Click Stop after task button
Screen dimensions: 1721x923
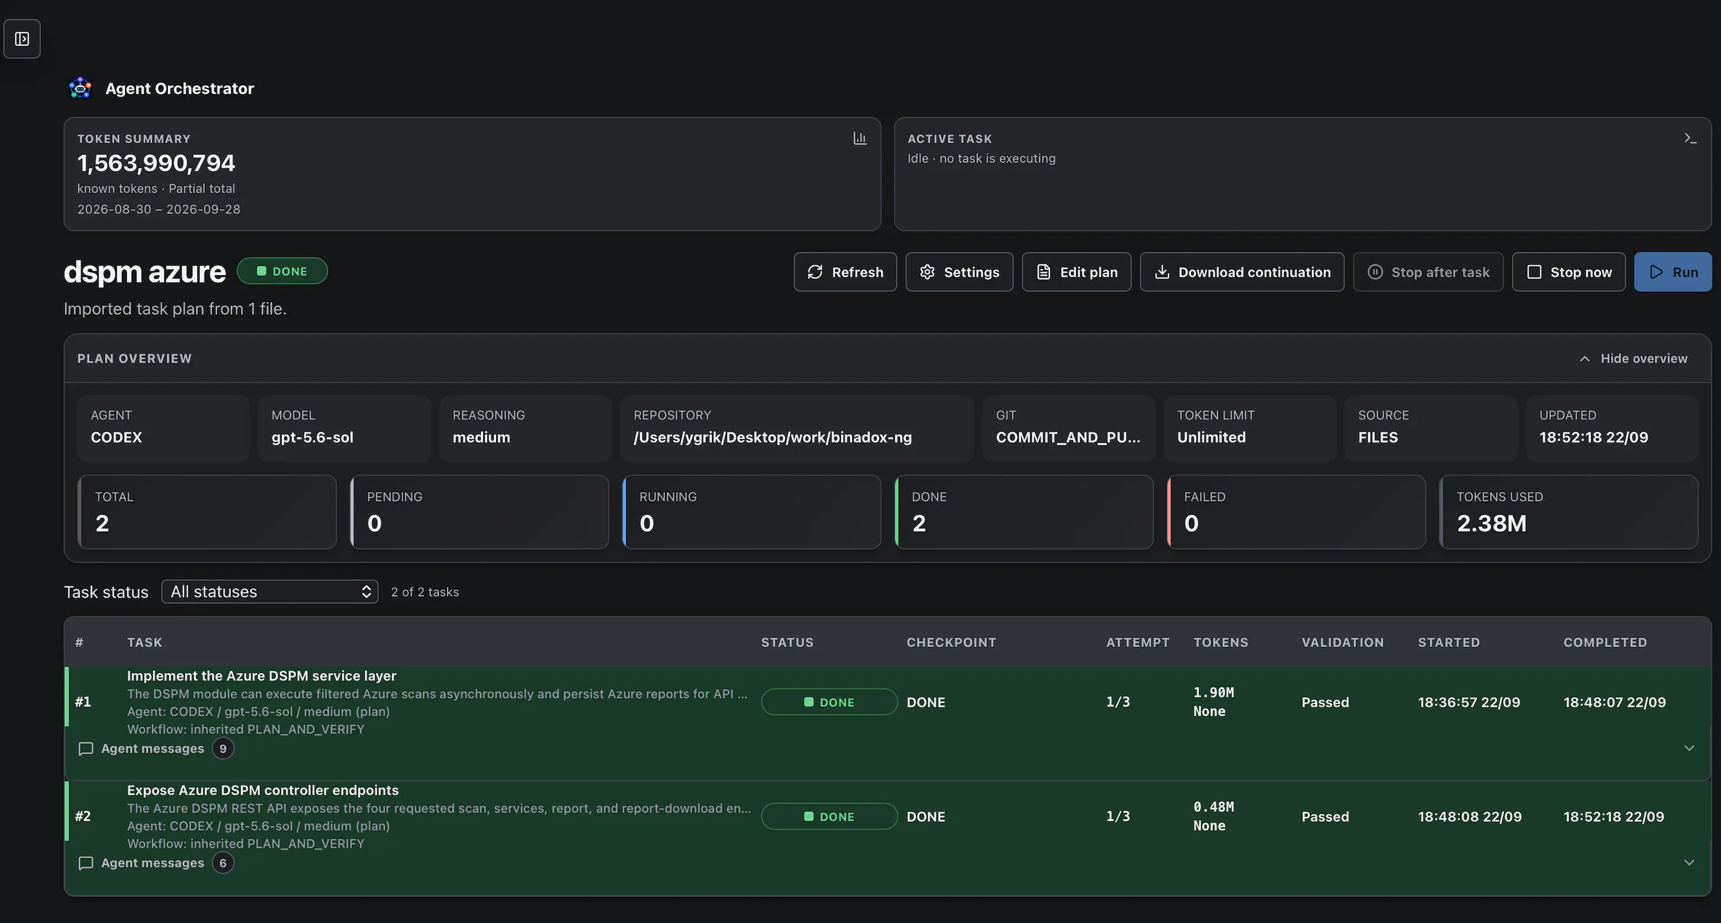pyautogui.click(x=1429, y=272)
